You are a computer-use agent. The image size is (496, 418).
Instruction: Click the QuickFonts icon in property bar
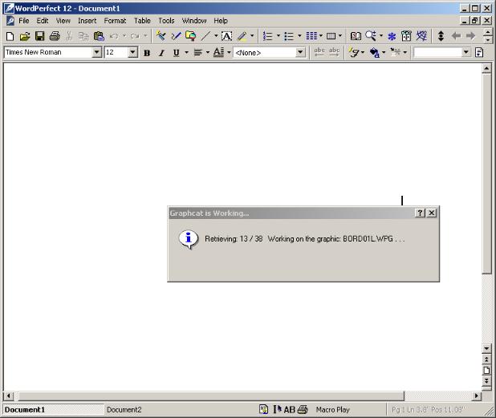[x=354, y=52]
